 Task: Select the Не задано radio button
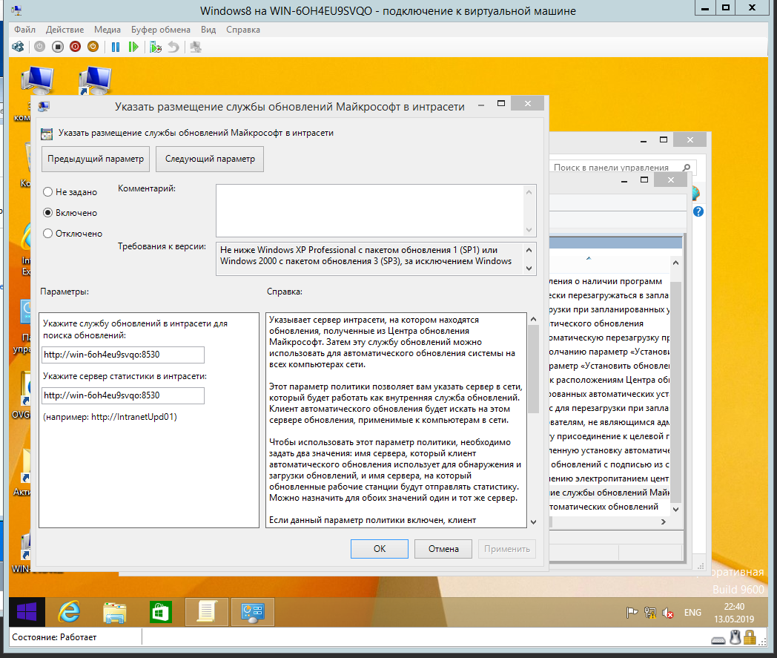[x=48, y=192]
